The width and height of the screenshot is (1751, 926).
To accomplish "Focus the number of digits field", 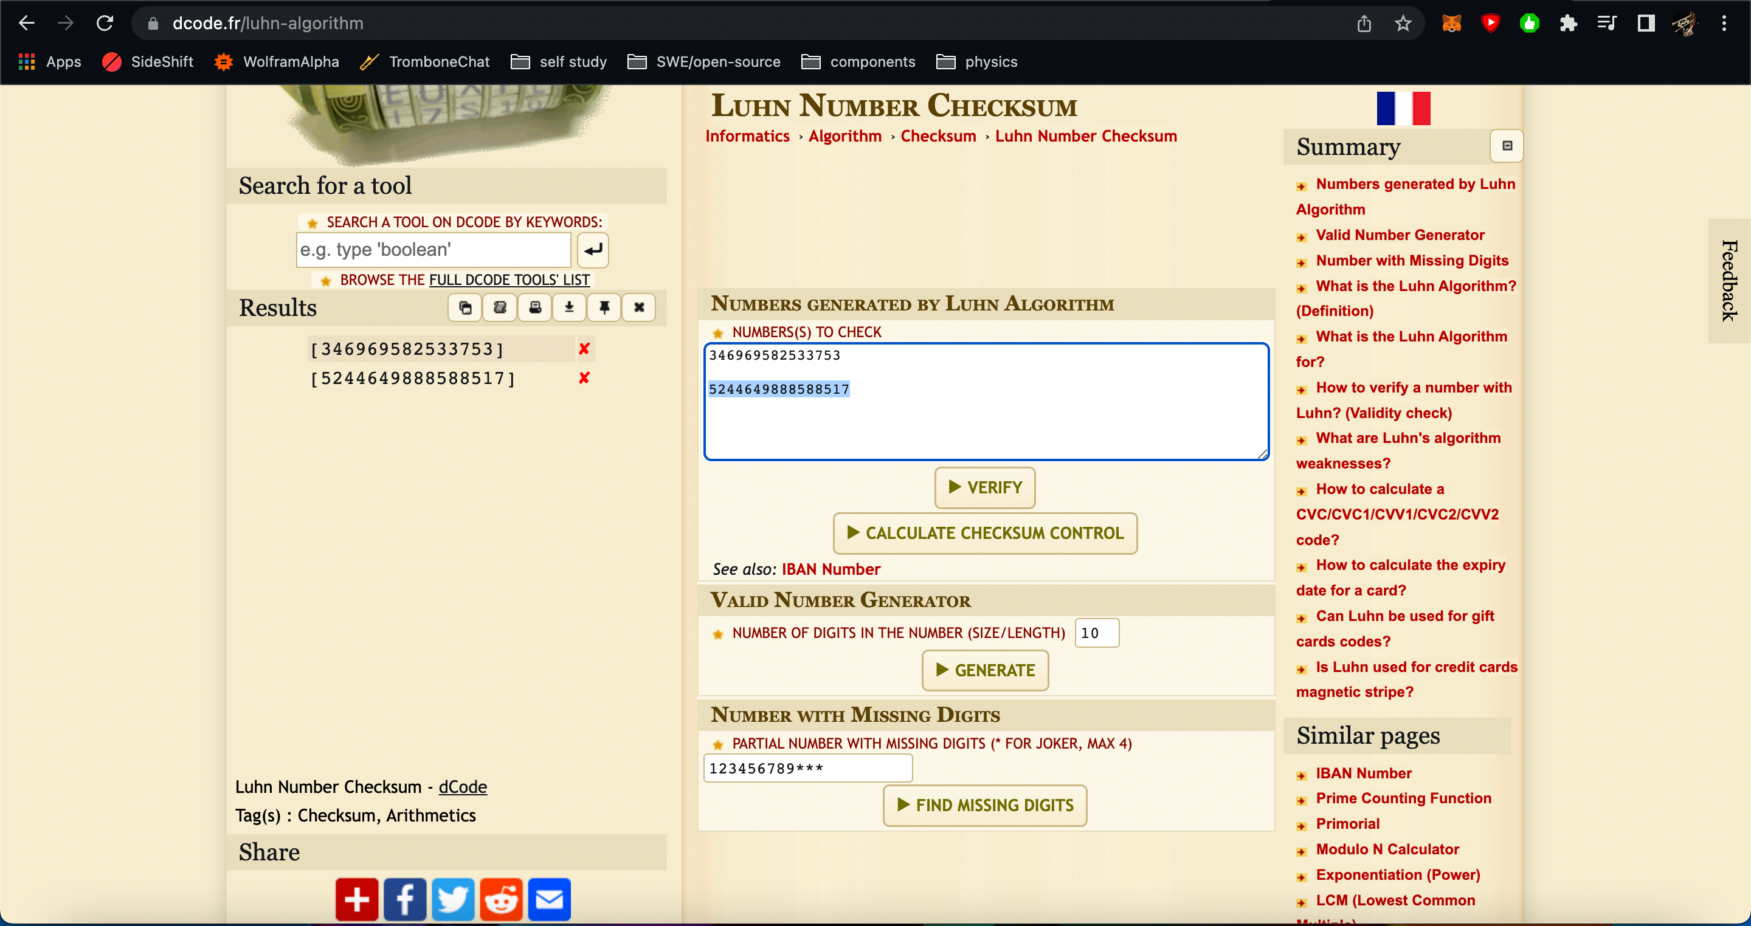I will pos(1096,633).
